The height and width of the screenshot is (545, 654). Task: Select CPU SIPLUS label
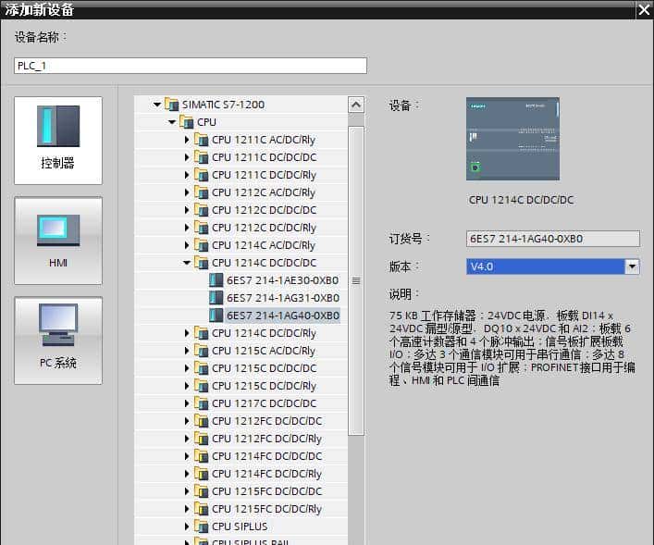point(240,526)
